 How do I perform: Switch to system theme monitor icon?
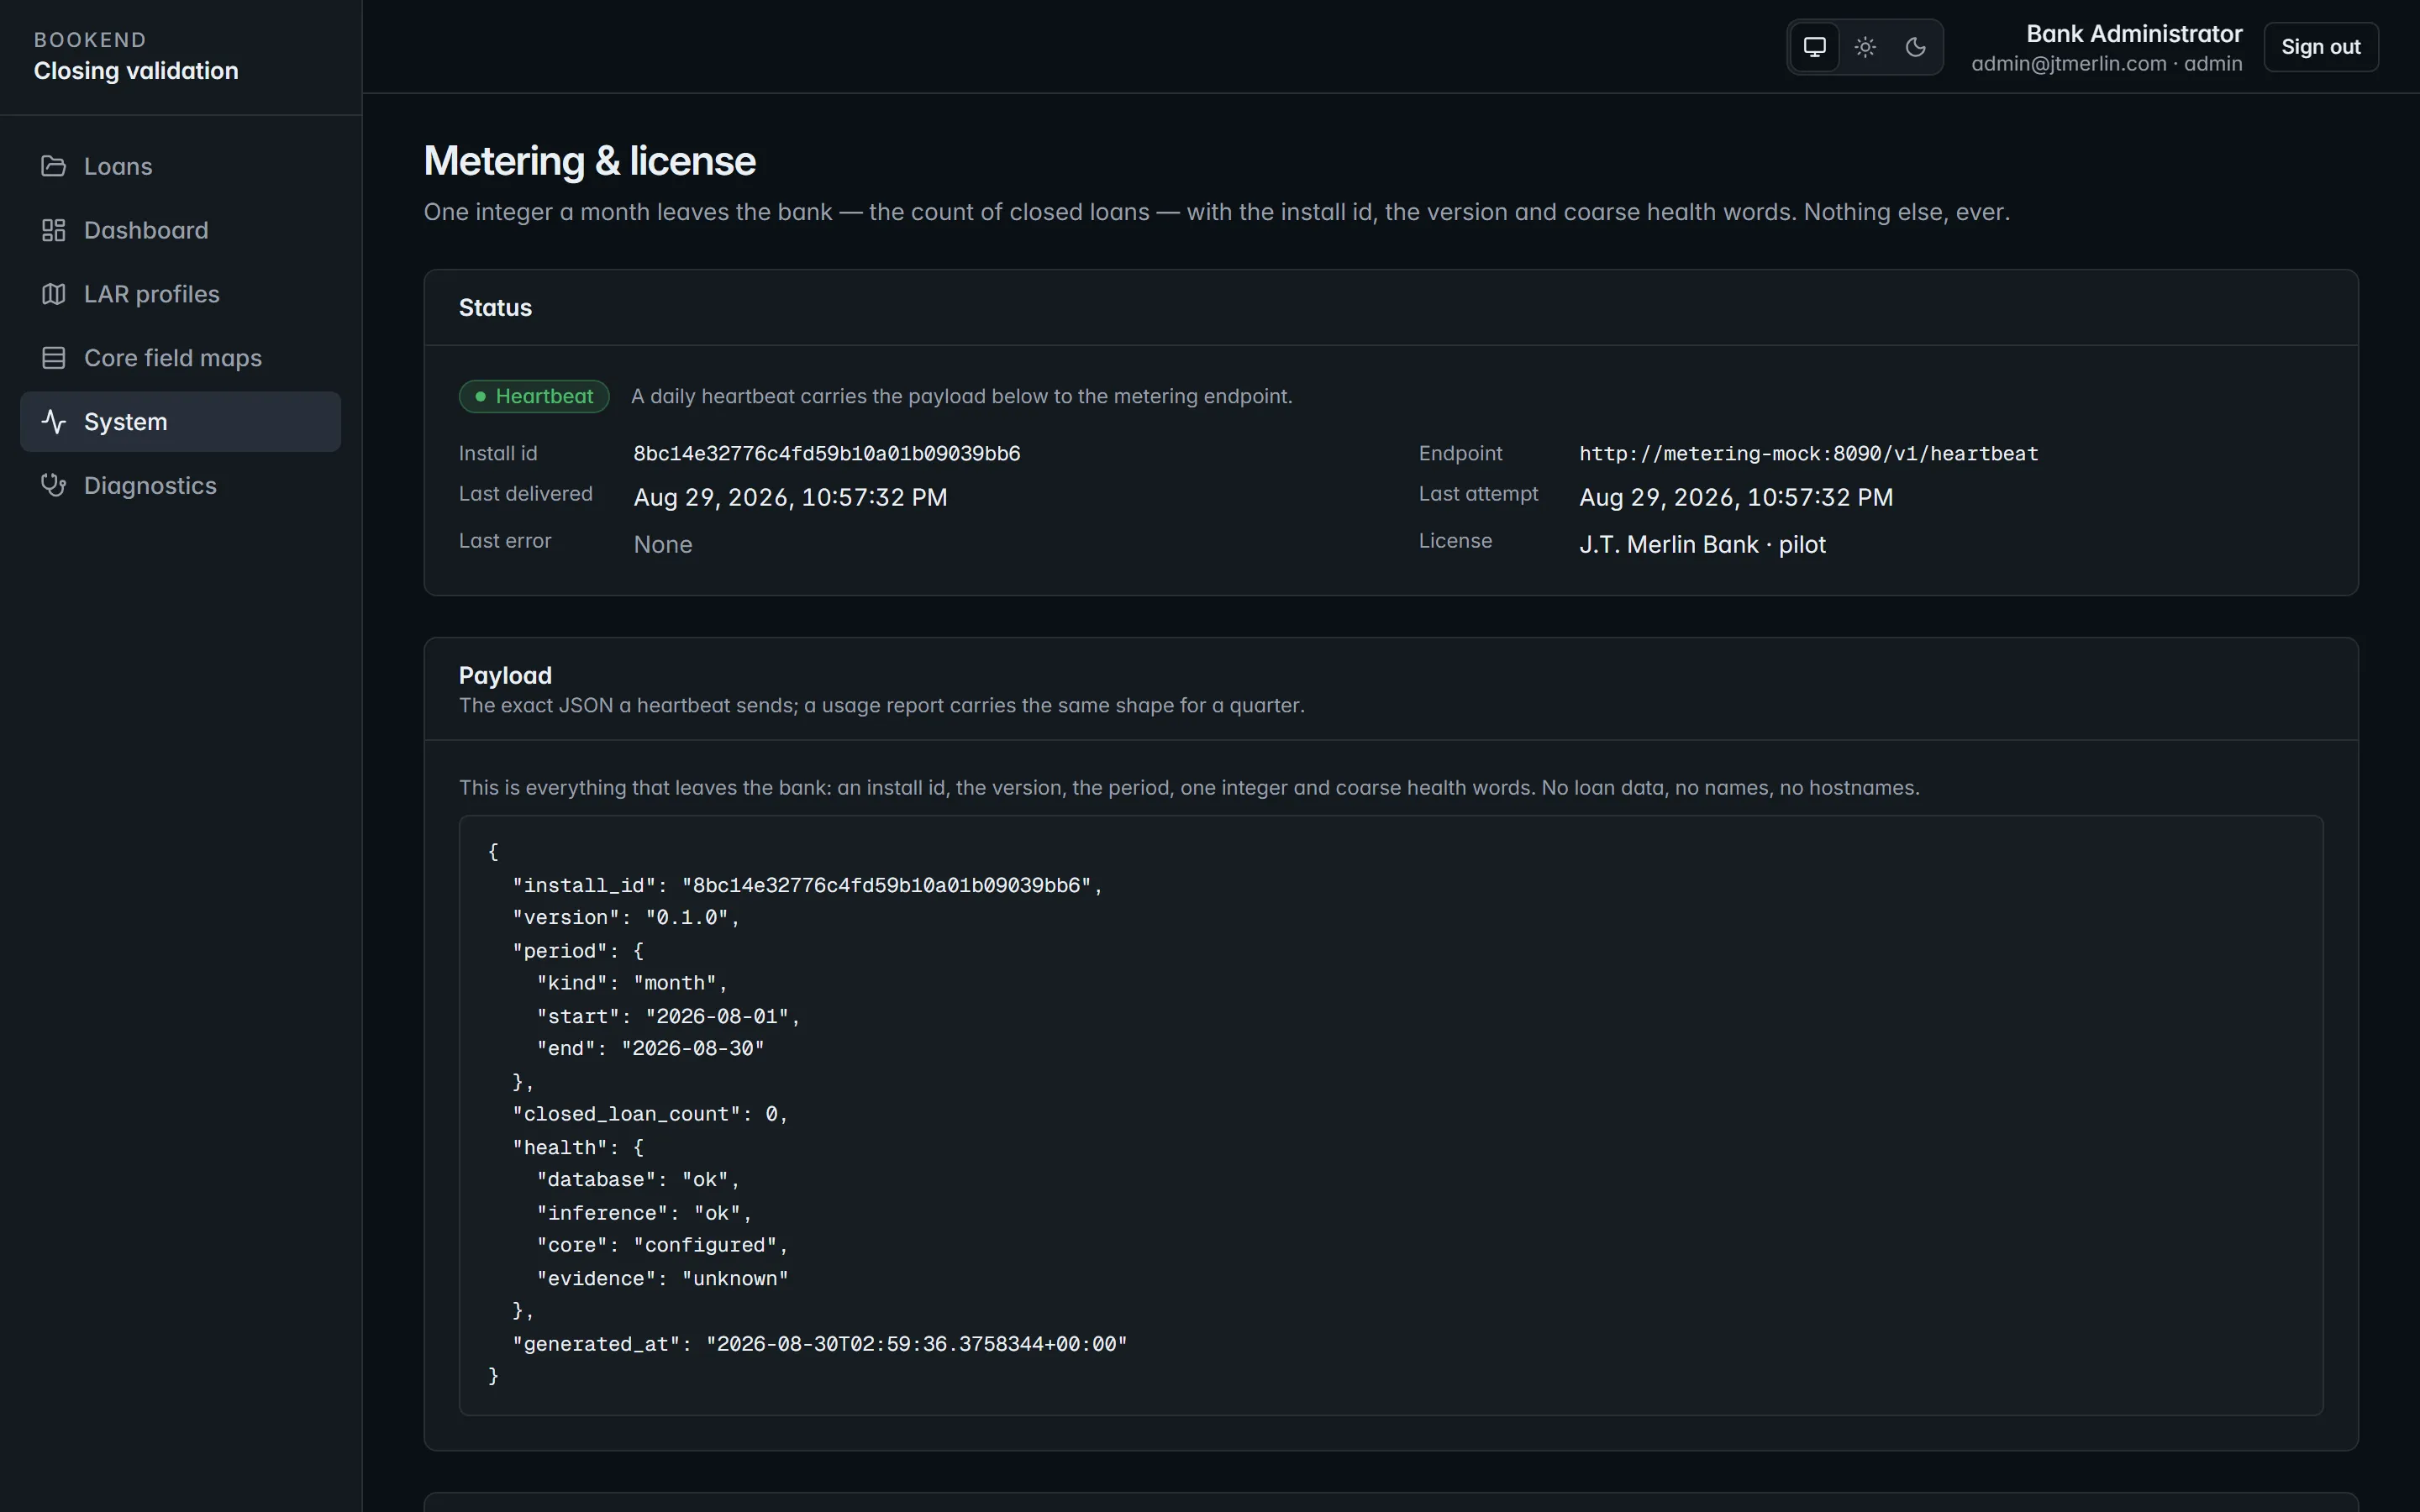click(1814, 47)
